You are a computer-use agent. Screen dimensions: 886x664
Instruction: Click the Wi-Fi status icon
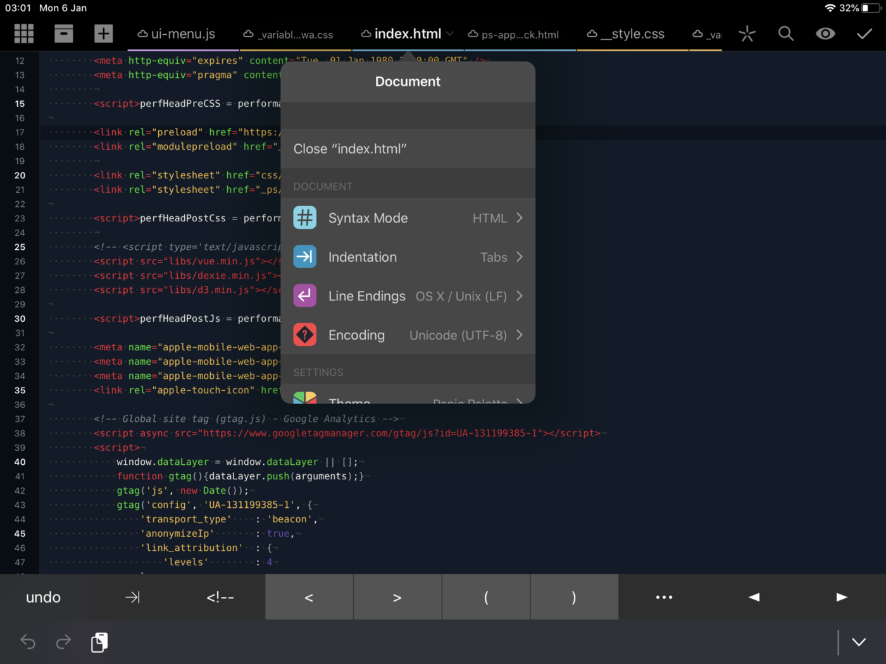point(830,8)
